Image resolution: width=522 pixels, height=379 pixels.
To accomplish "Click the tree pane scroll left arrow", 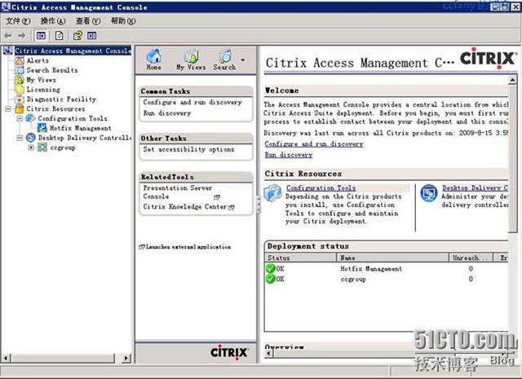I will 6,358.
